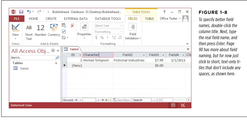Add a Yes/No checkbox field
Screen dimensions: 247x124
point(64,32)
